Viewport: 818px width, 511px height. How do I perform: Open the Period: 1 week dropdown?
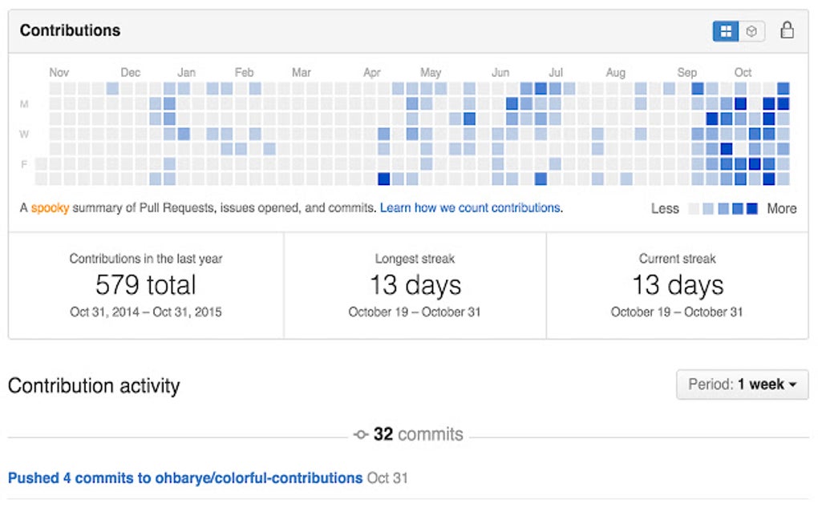742,384
